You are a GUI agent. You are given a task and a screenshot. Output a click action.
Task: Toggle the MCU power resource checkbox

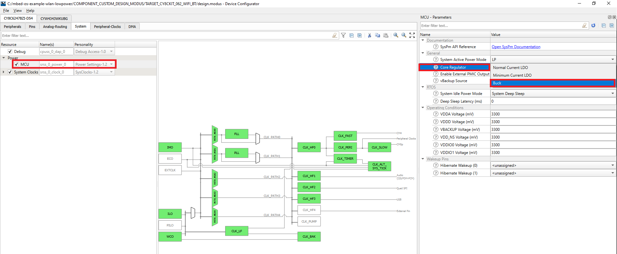[16, 64]
